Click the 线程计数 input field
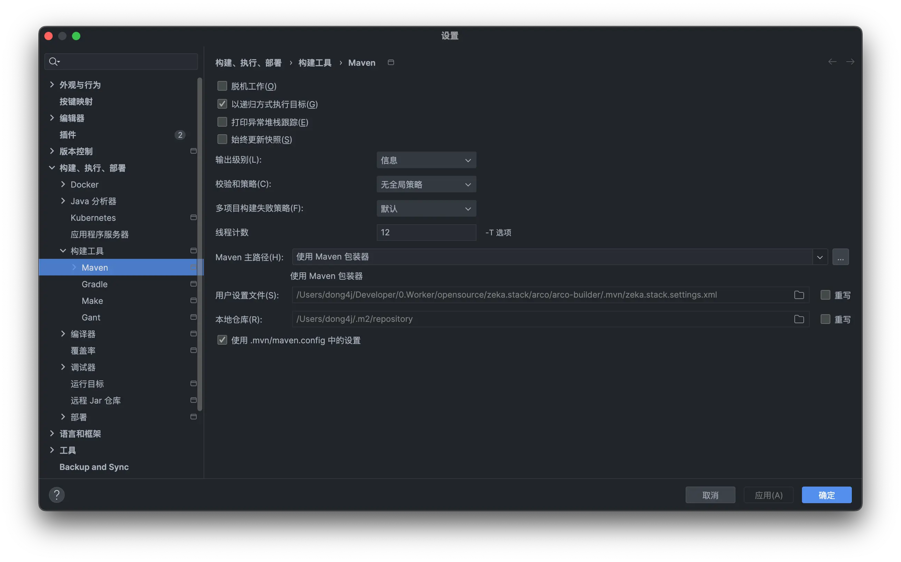 click(426, 232)
